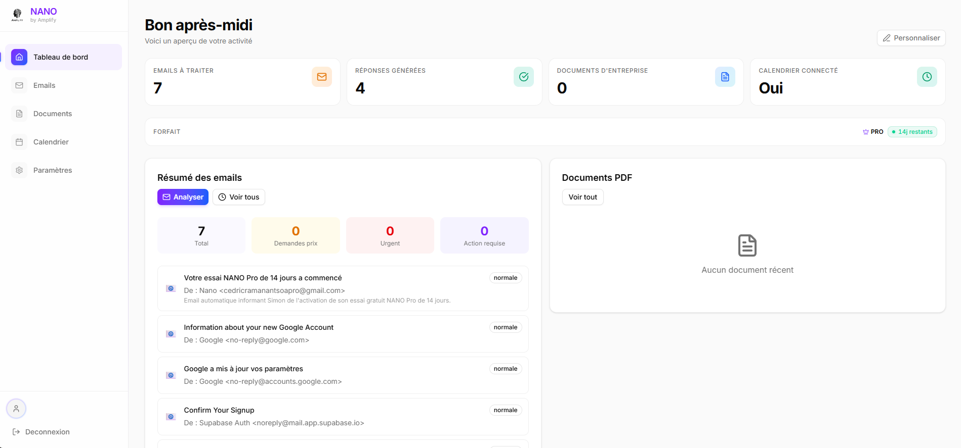
Task: Click the blue document icon in Documents d'entreprise
Action: [x=725, y=77]
